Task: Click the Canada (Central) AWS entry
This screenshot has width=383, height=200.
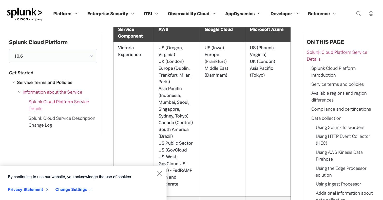Action: pyautogui.click(x=176, y=122)
